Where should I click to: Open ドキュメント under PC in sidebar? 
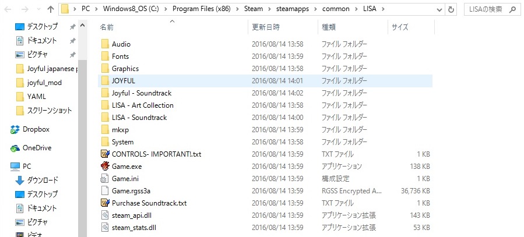tap(42, 208)
